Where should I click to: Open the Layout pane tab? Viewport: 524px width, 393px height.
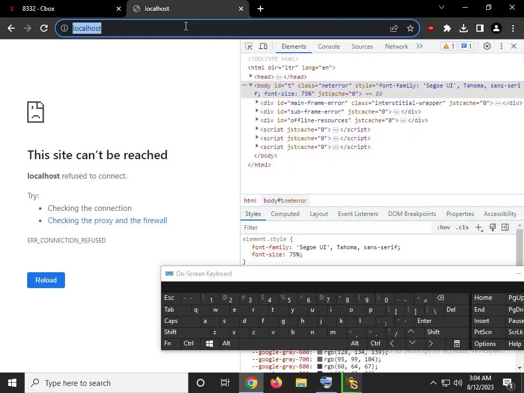(x=319, y=214)
